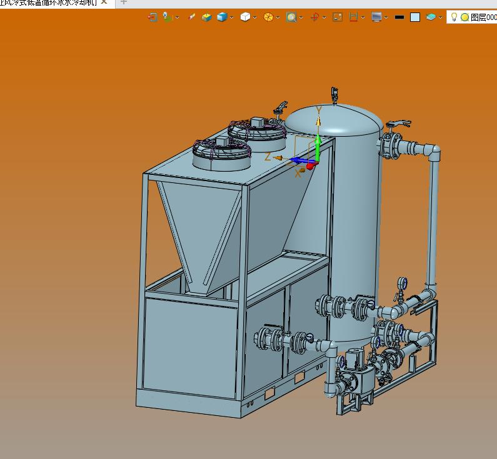Open a new tab with plus button
Screen dimensions: 497x459
124,2
